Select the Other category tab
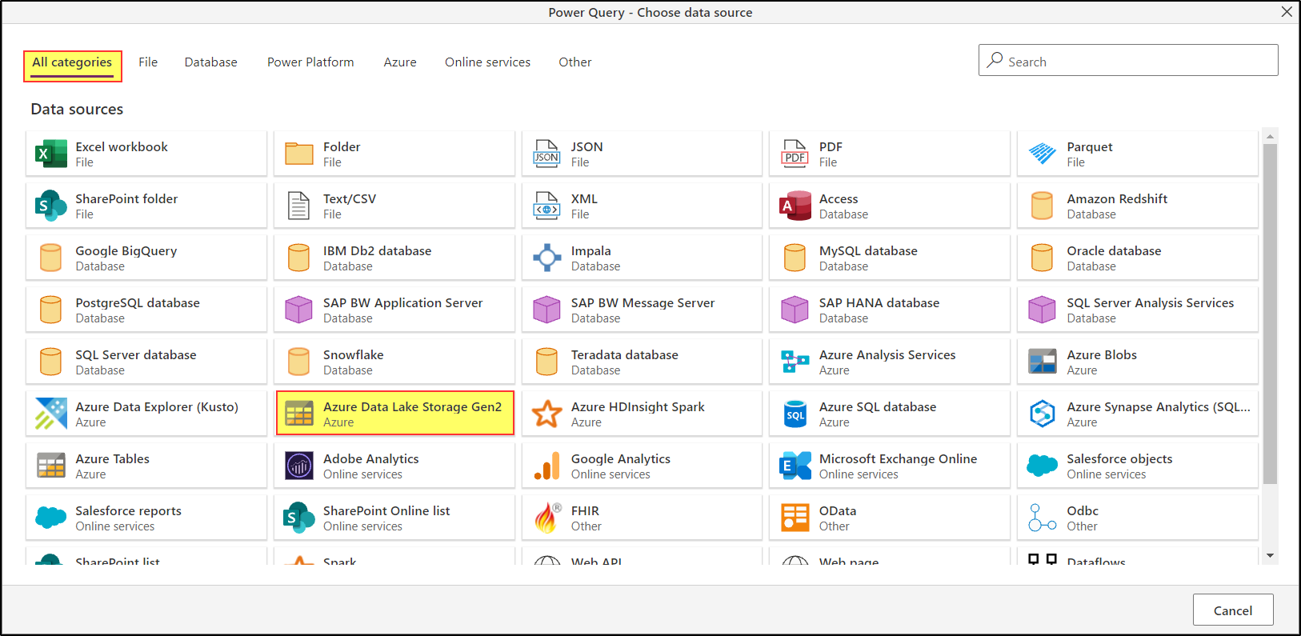The width and height of the screenshot is (1301, 636). click(x=575, y=62)
